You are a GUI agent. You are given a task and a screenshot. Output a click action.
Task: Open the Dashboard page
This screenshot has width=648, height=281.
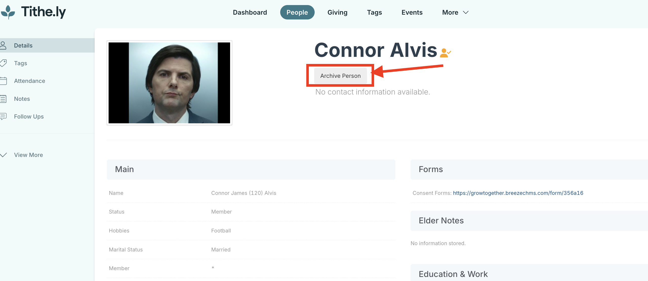pyautogui.click(x=250, y=12)
